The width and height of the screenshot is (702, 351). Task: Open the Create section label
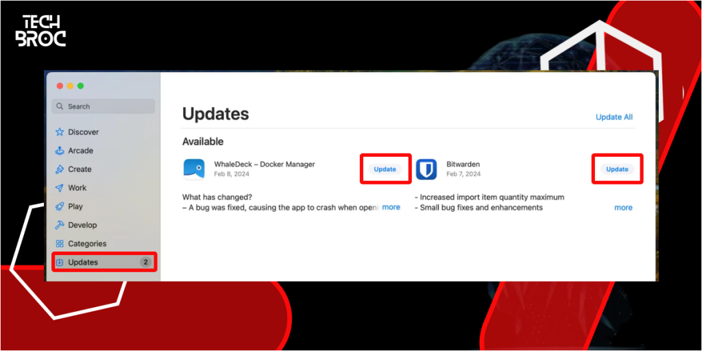coord(80,169)
